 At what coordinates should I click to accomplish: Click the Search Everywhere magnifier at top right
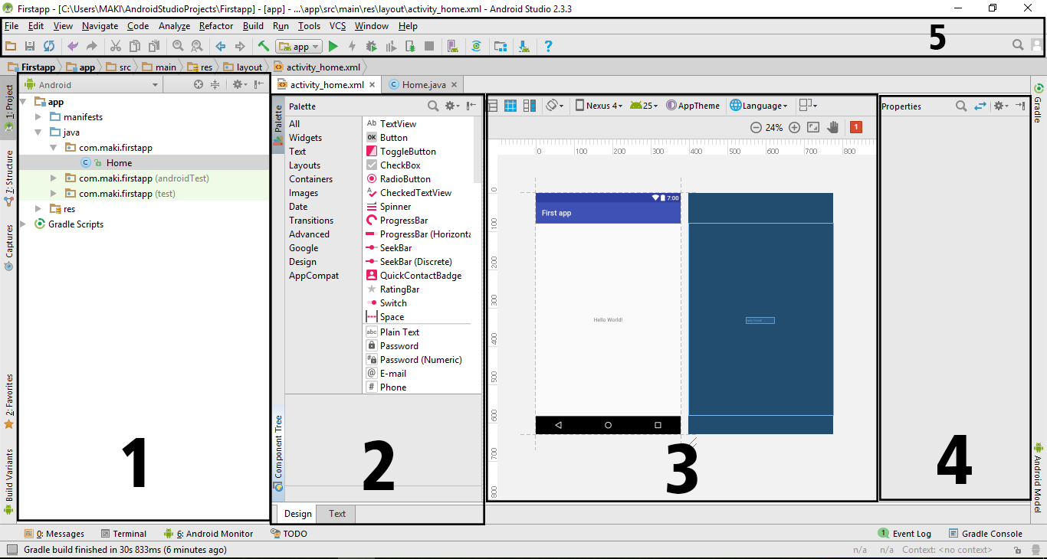(x=1018, y=45)
